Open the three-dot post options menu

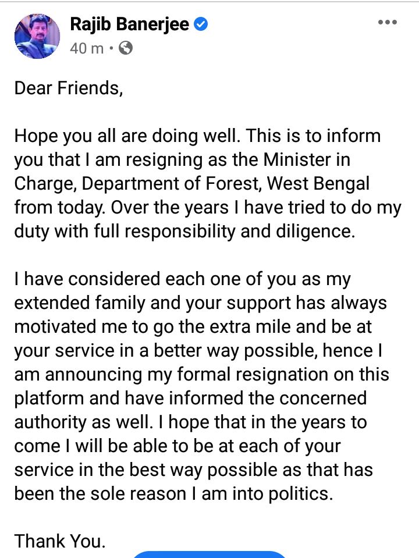coord(388,22)
